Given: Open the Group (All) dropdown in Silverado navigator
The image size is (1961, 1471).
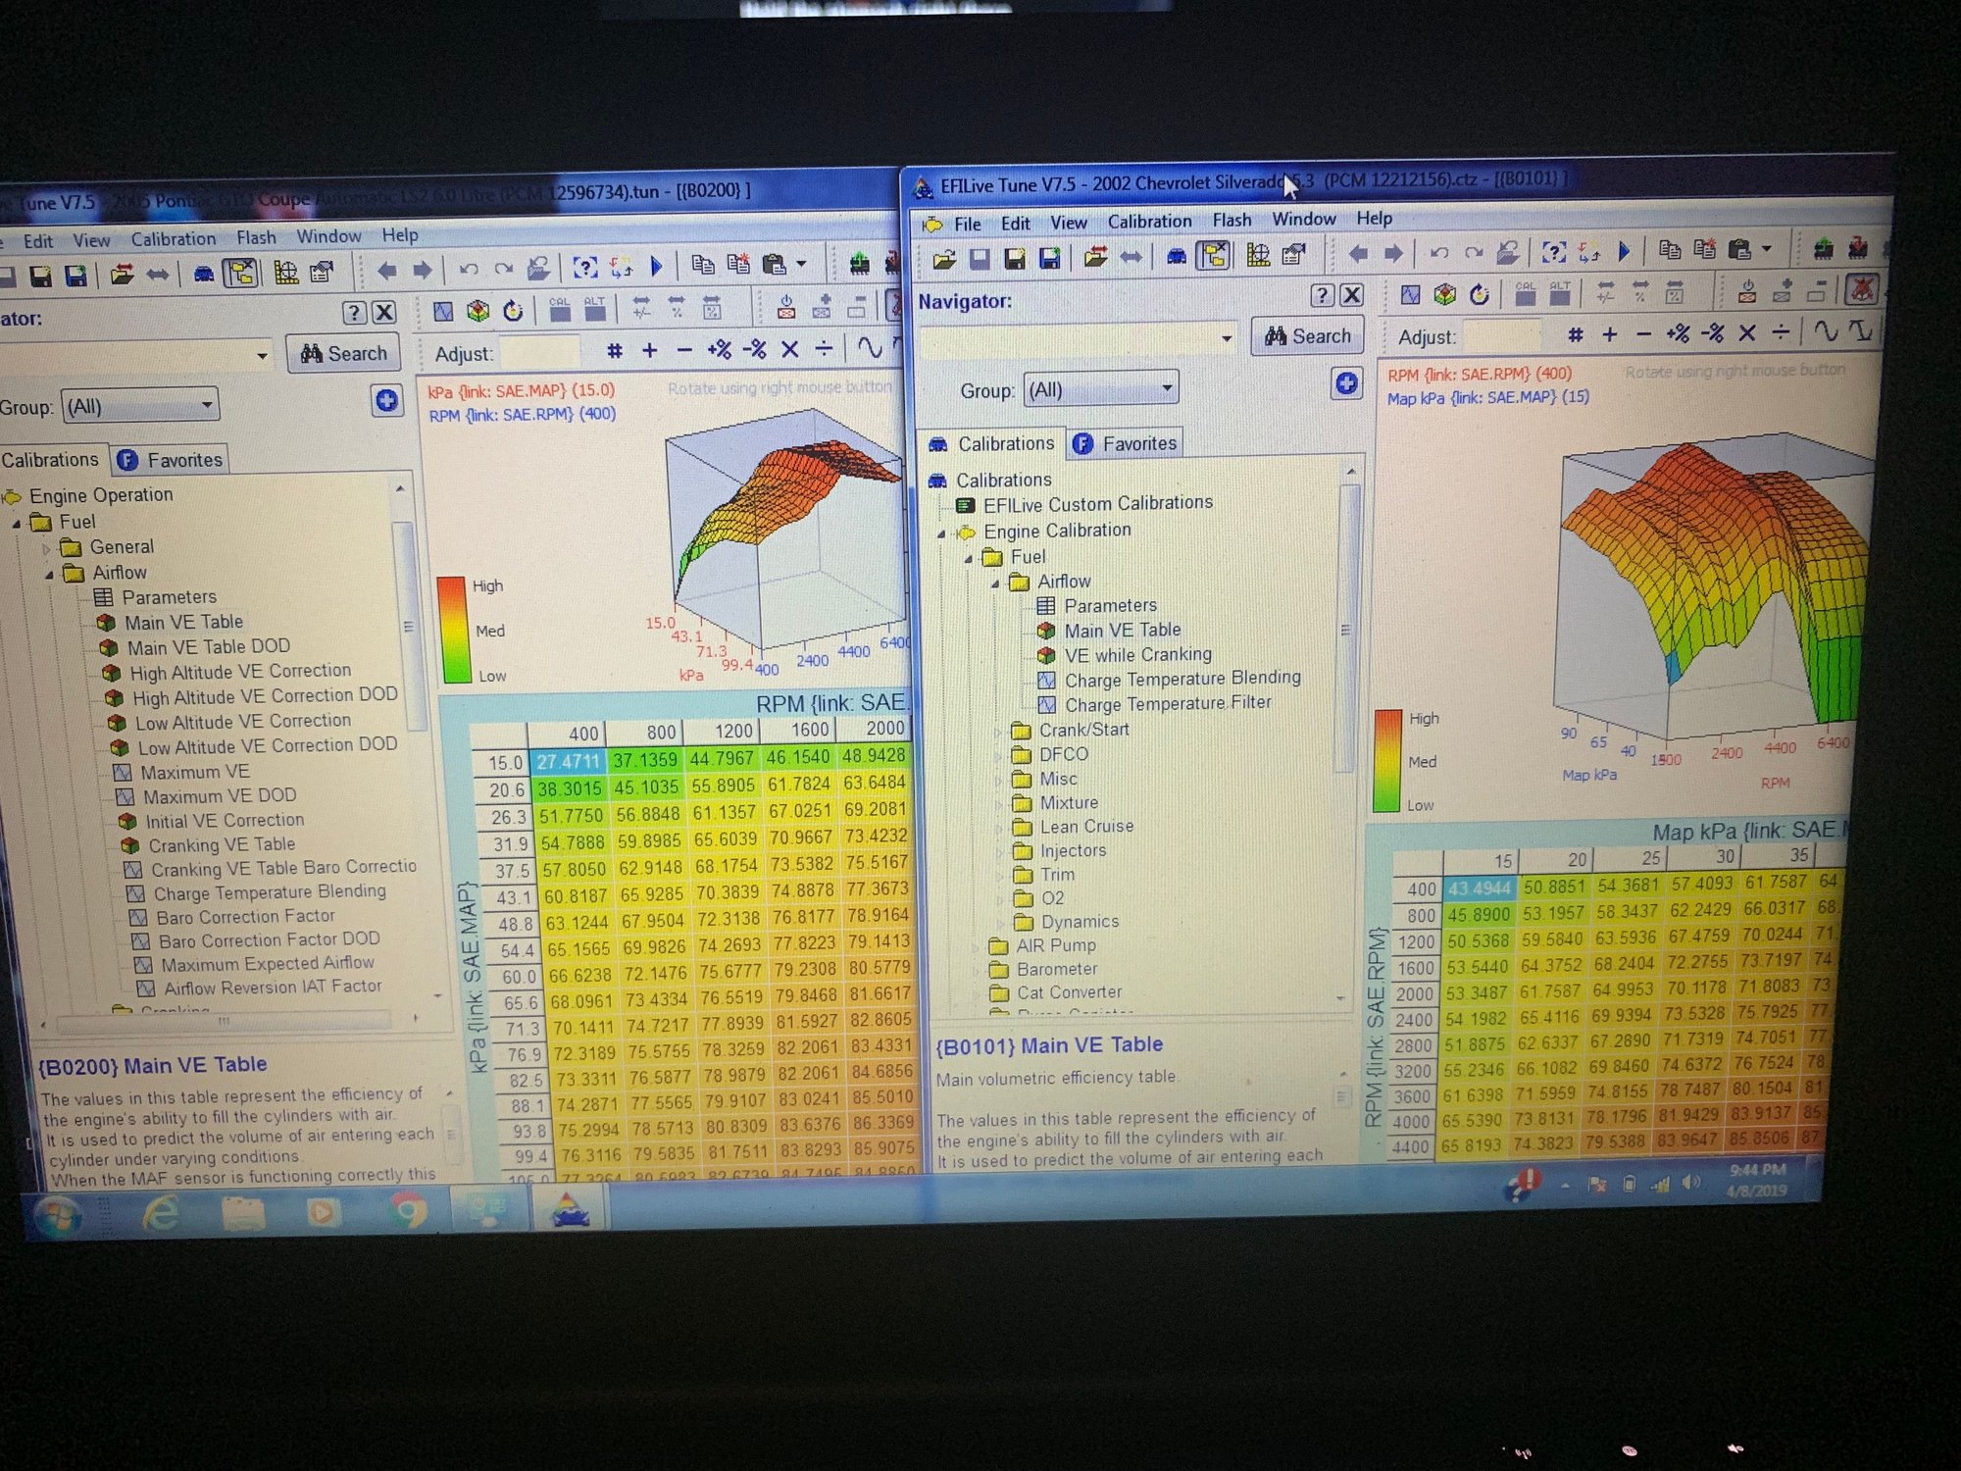Looking at the screenshot, I should [1166, 388].
